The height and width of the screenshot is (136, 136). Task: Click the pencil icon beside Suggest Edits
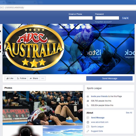[88, 131]
